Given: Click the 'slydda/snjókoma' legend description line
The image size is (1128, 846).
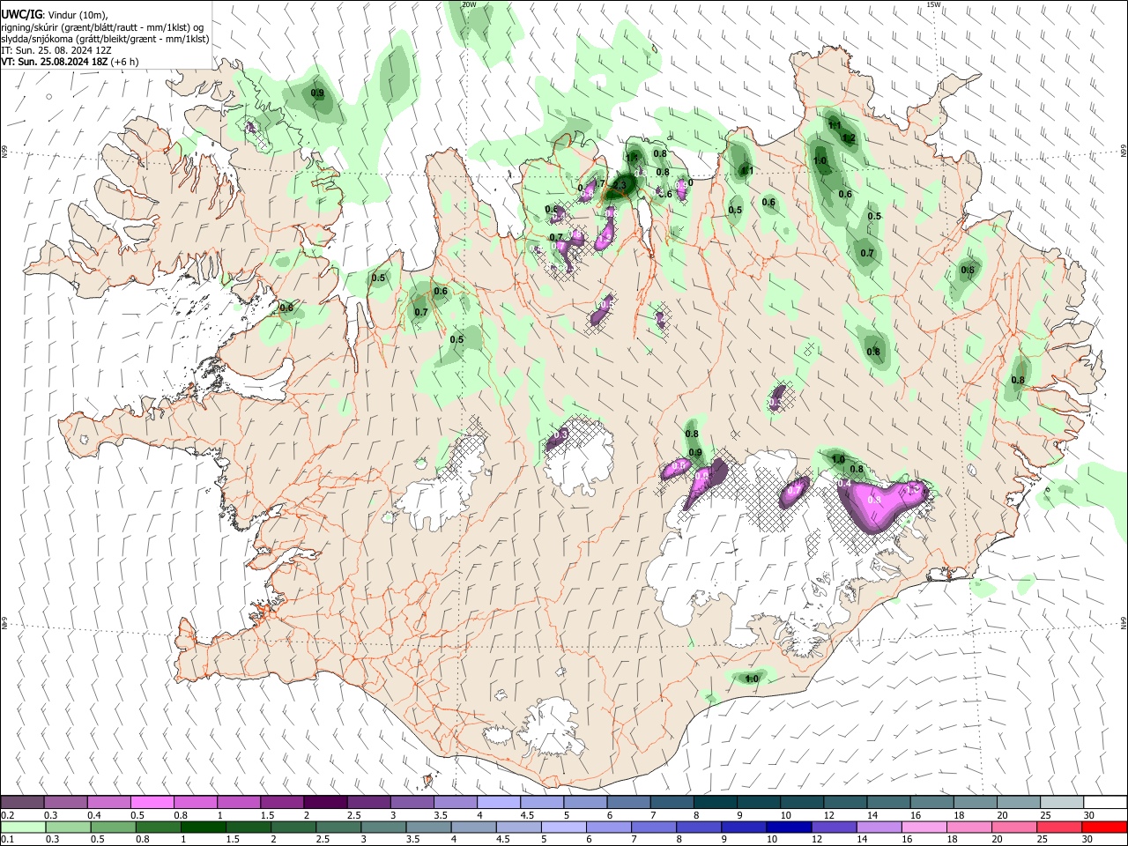Looking at the screenshot, I should click(105, 39).
